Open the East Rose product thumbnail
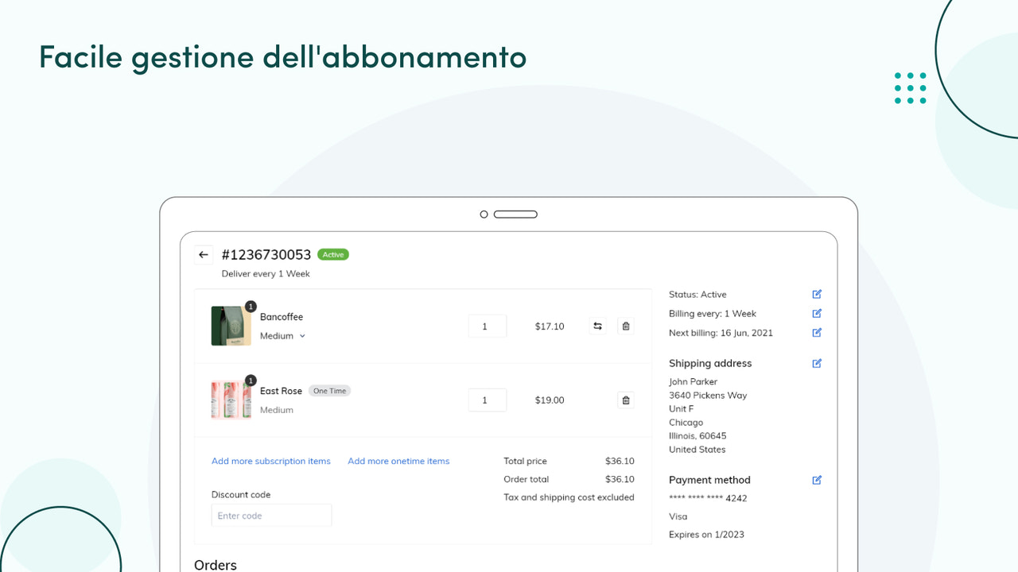 [231, 400]
